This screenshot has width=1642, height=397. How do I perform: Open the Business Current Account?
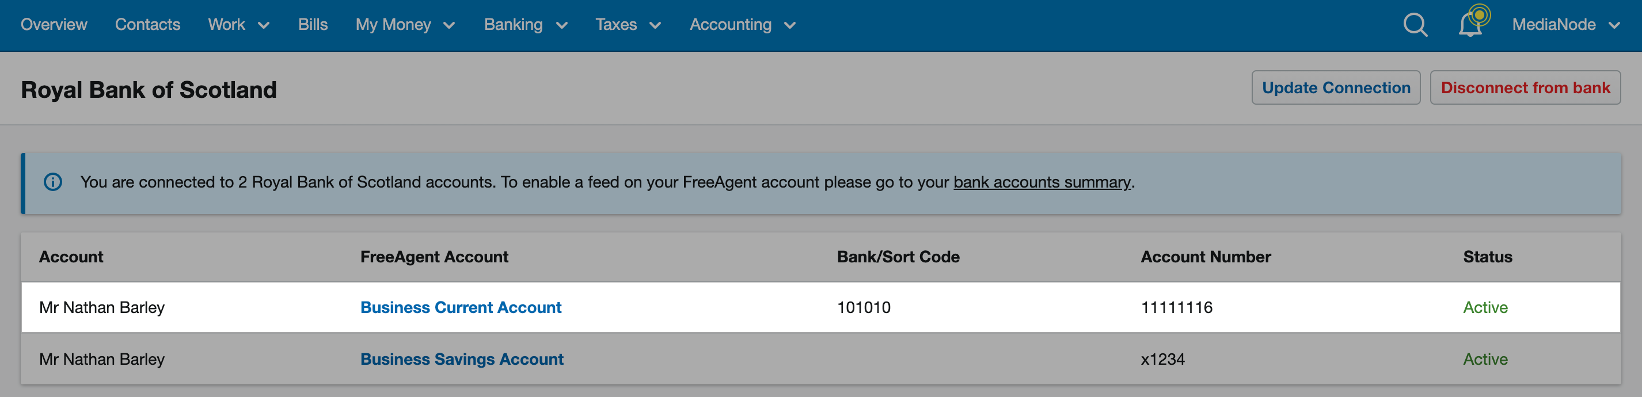point(461,307)
